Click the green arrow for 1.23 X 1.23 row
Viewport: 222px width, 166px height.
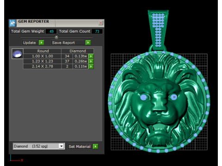tap(91, 61)
